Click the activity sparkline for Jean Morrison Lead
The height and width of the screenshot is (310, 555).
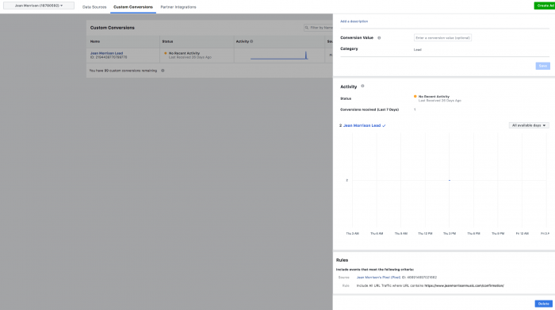(x=279, y=55)
